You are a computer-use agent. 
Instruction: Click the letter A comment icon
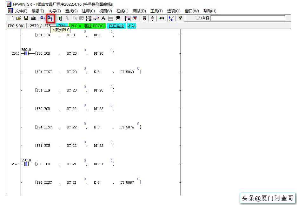103,18
